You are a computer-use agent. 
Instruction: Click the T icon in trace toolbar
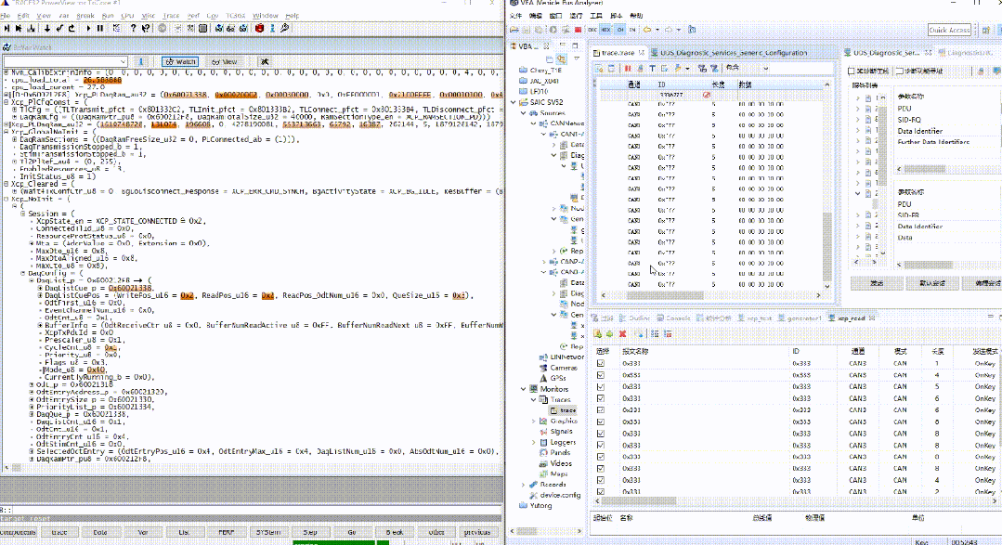point(652,68)
